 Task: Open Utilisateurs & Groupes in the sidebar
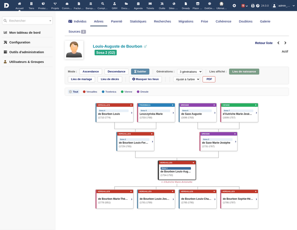coord(27,62)
